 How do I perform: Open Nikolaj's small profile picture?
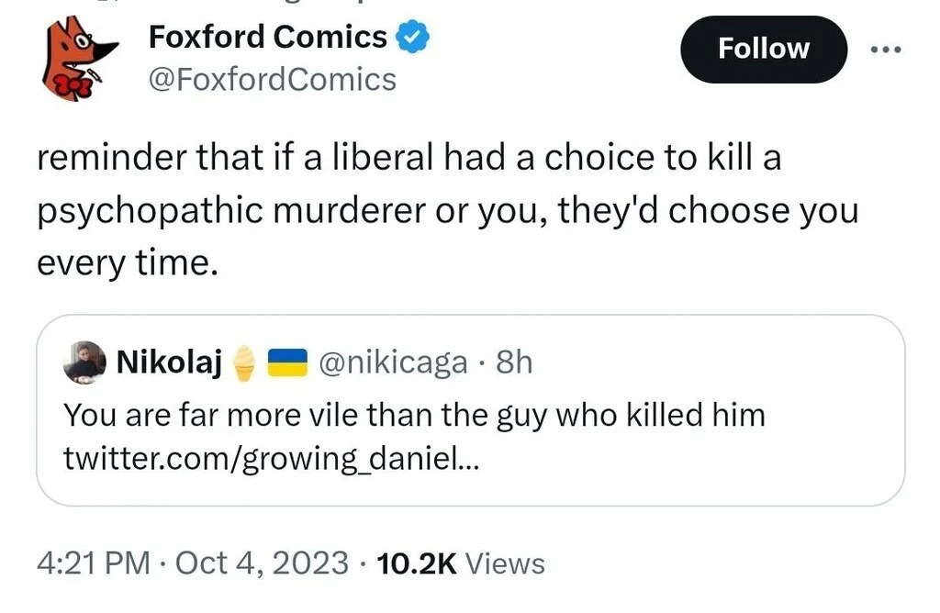(x=84, y=362)
